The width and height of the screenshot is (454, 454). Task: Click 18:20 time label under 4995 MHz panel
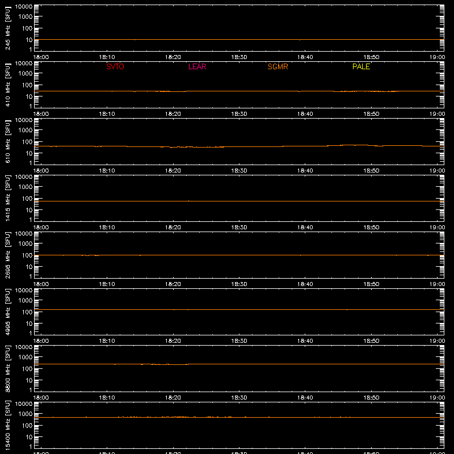(x=173, y=341)
